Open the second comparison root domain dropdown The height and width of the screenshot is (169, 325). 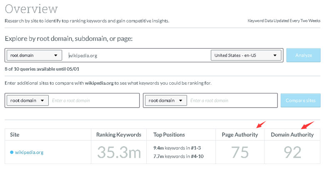pyautogui.click(x=165, y=100)
